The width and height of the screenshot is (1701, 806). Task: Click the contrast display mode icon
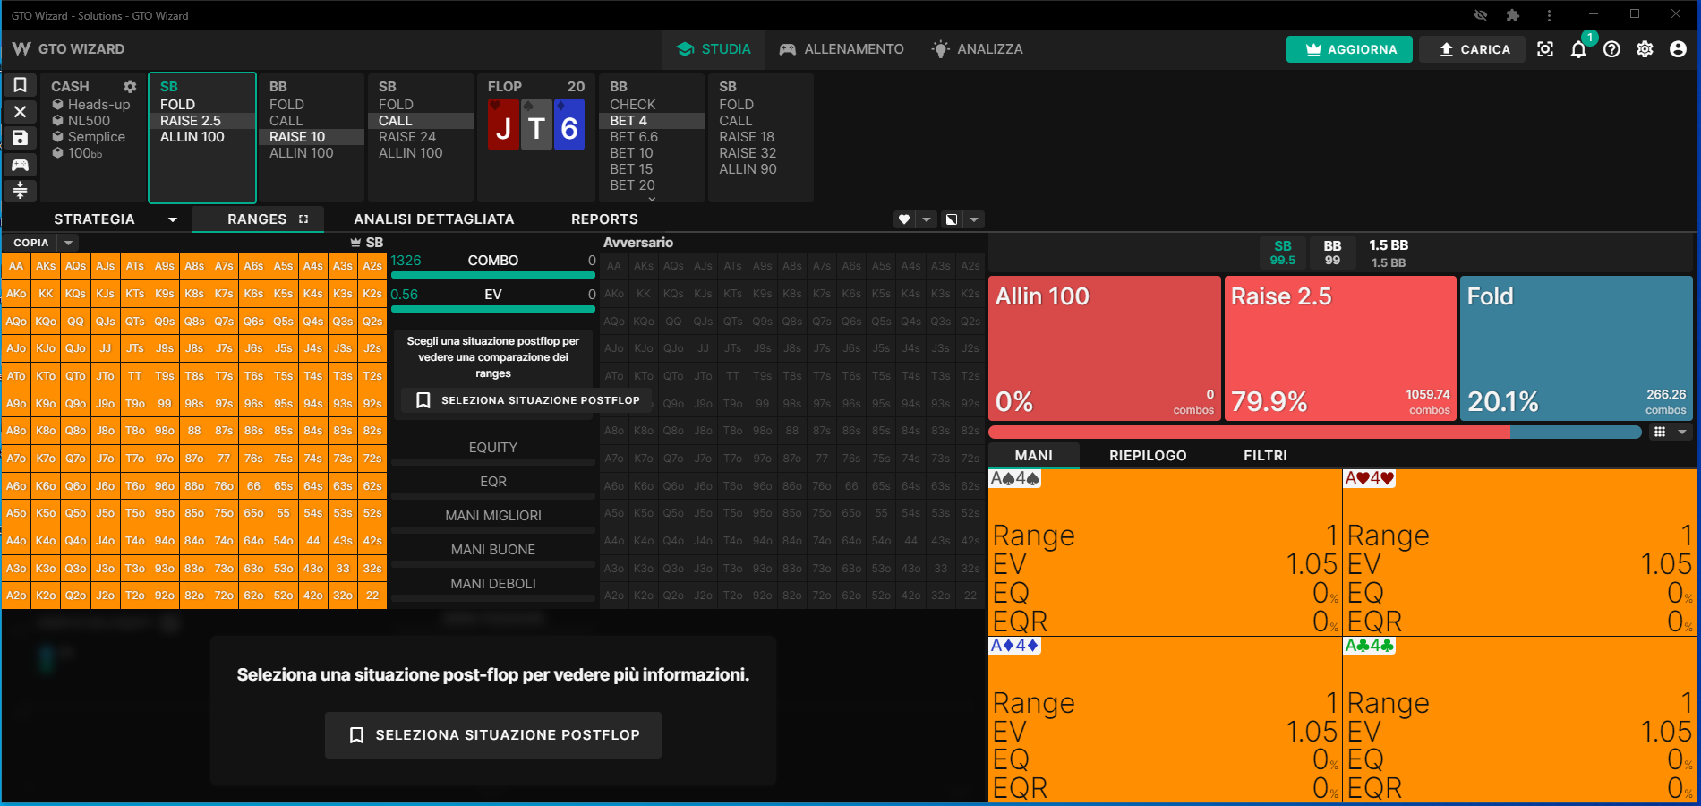(952, 219)
